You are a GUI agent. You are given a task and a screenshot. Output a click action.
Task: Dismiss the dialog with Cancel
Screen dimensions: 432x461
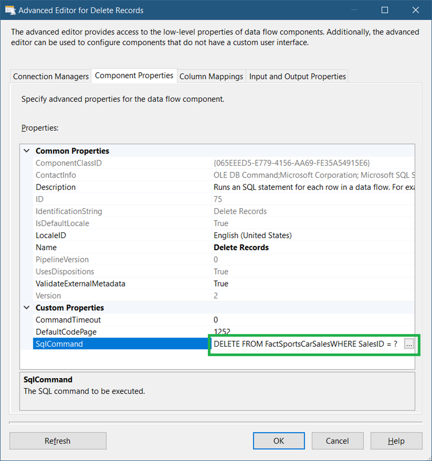point(338,441)
